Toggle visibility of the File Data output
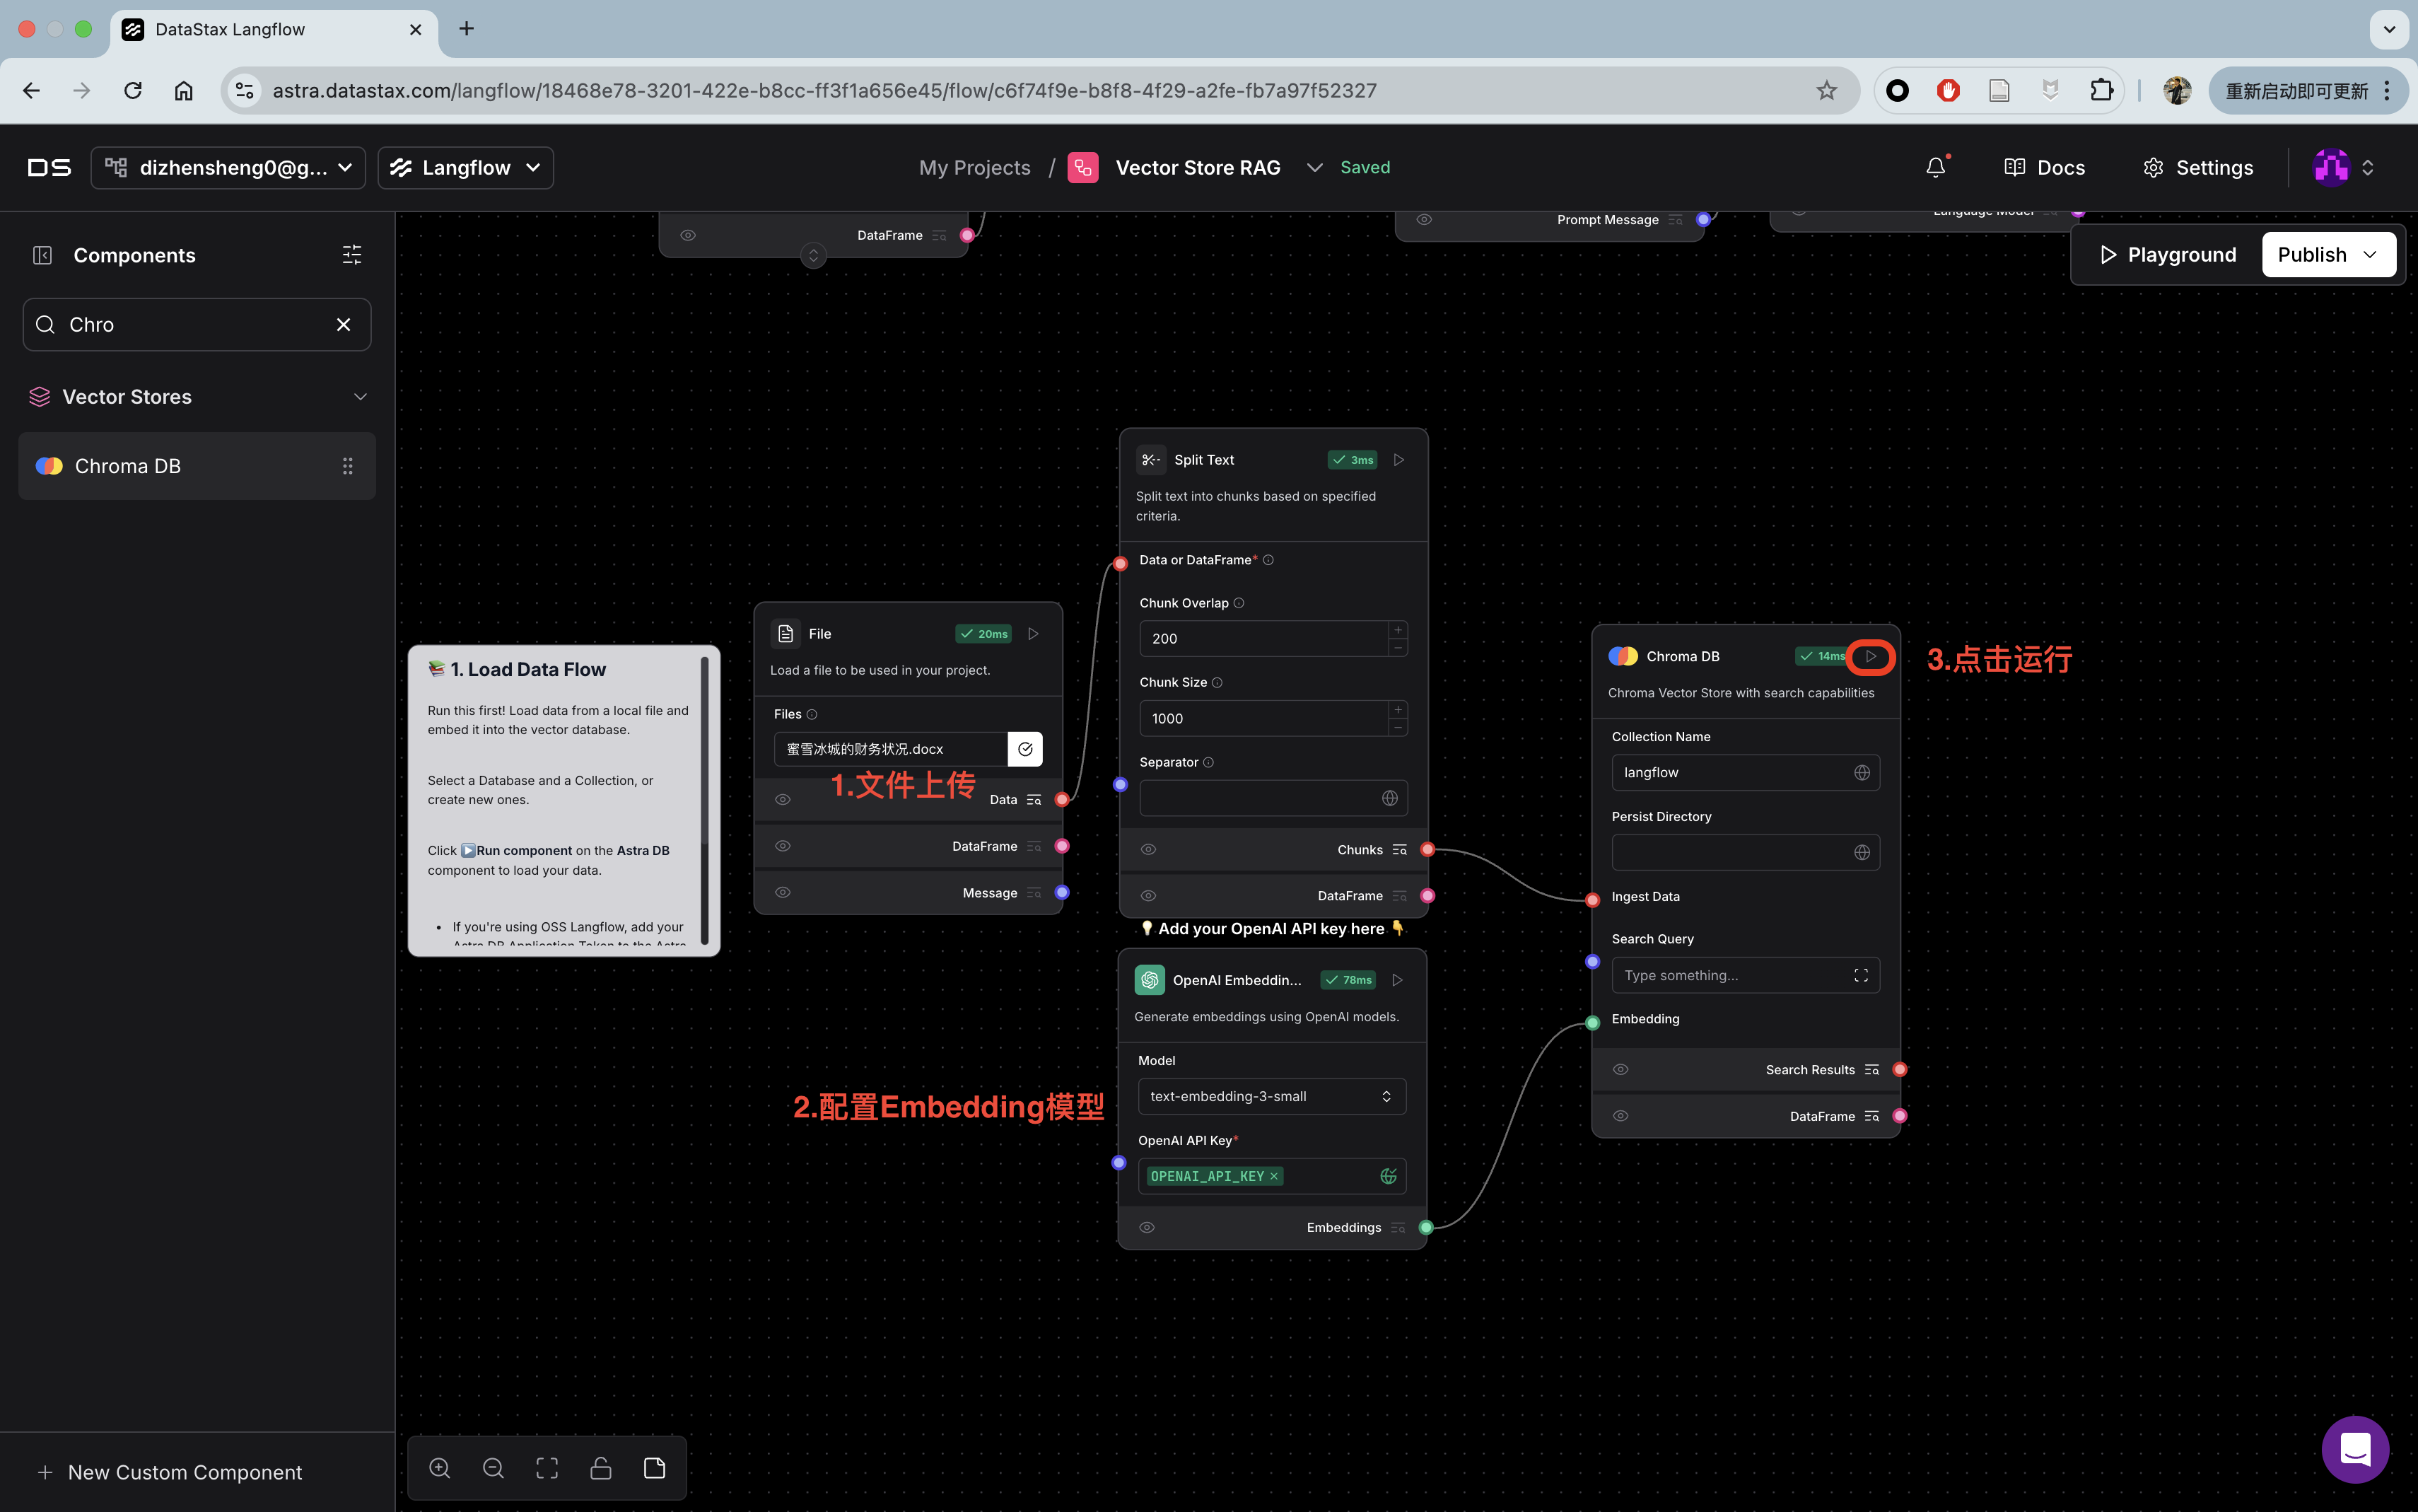Viewport: 2418px width, 1512px height. (783, 800)
